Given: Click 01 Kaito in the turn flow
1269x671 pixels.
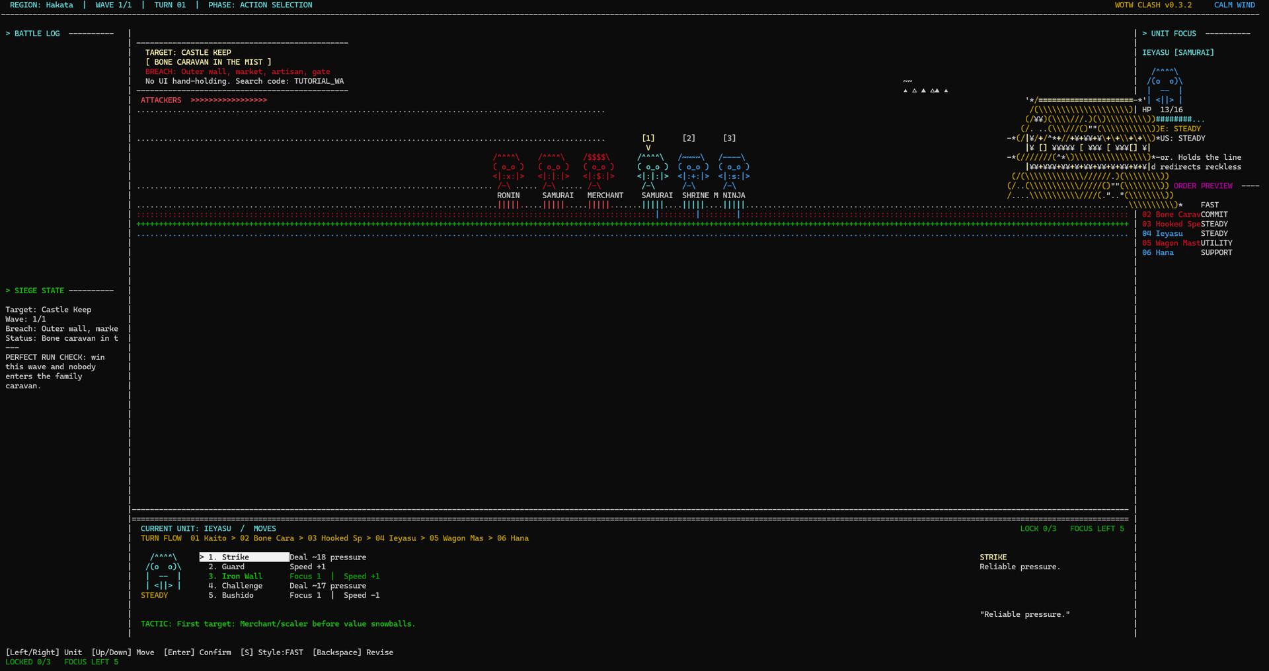Looking at the screenshot, I should click(208, 538).
